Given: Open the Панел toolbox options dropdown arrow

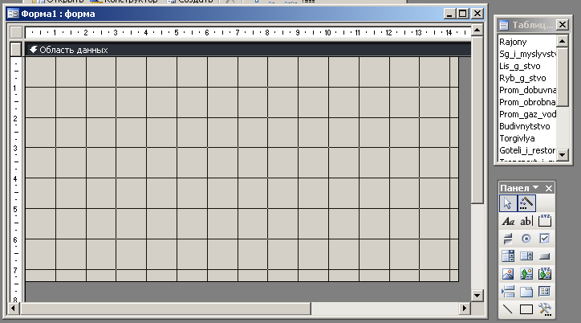Looking at the screenshot, I should (536, 188).
